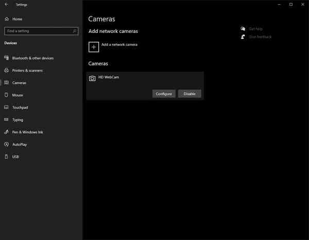Image resolution: width=309 pixels, height=240 pixels.
Task: Select the USB icon in the sidebar
Action: (6, 157)
